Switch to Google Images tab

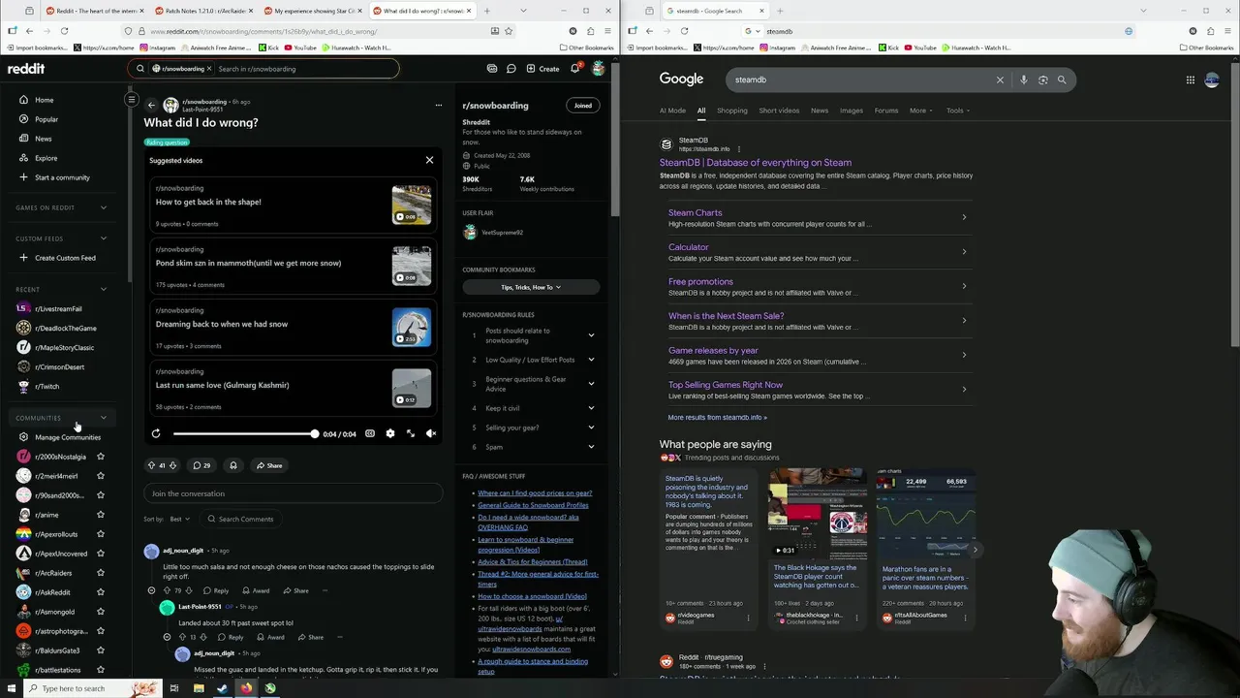(x=852, y=111)
